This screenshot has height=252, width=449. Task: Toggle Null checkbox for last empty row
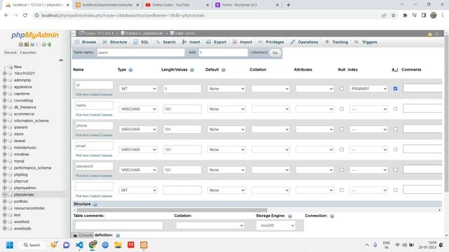coord(342,190)
